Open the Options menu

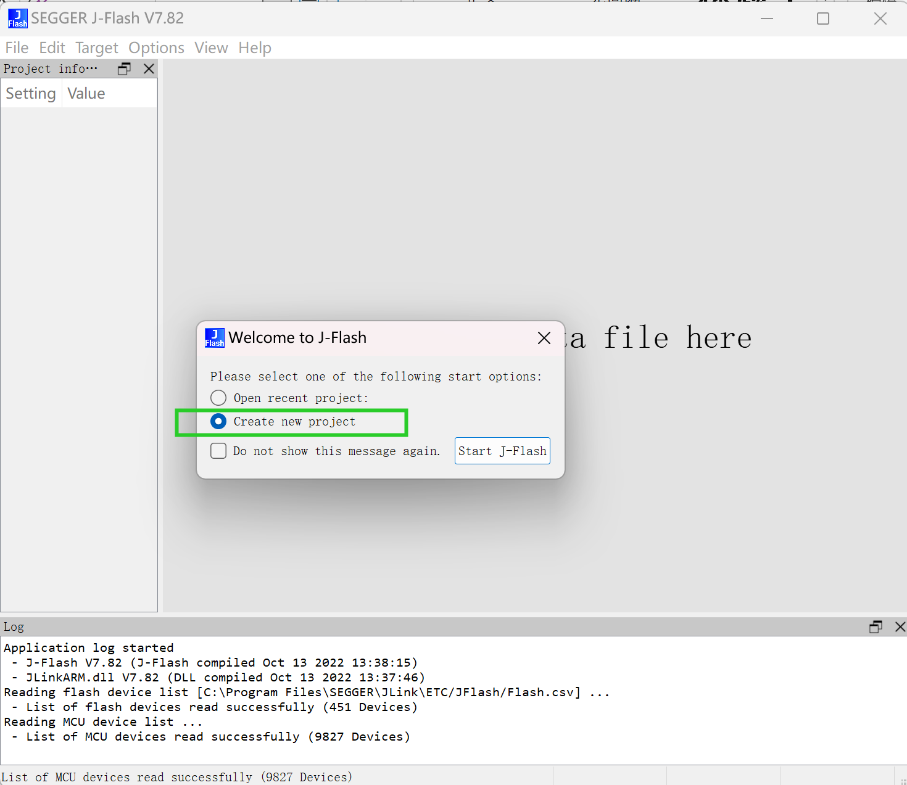pyautogui.click(x=156, y=48)
